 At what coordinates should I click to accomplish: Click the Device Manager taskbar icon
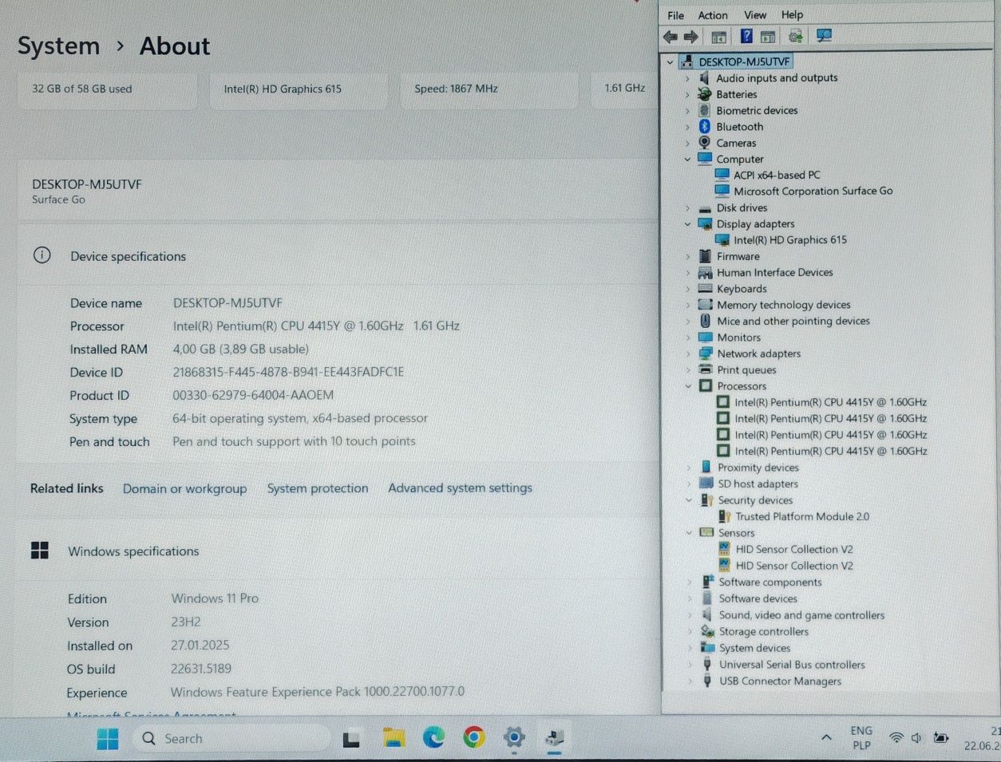(554, 738)
